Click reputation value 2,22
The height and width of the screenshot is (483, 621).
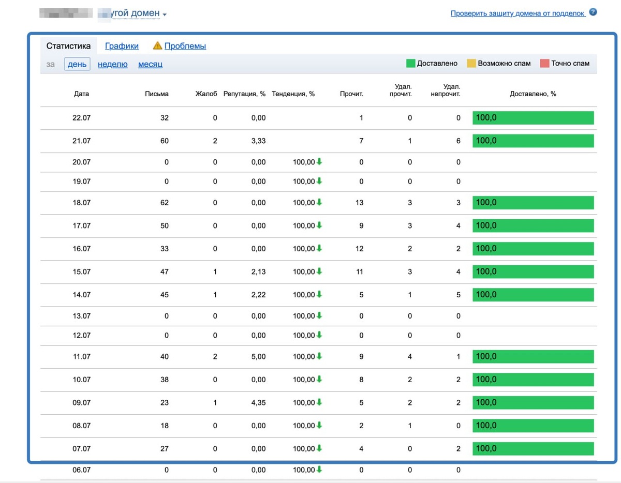pos(258,295)
